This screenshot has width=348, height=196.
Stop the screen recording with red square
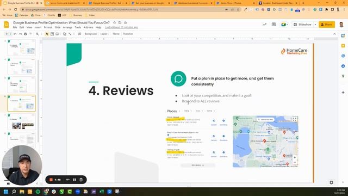51,180
